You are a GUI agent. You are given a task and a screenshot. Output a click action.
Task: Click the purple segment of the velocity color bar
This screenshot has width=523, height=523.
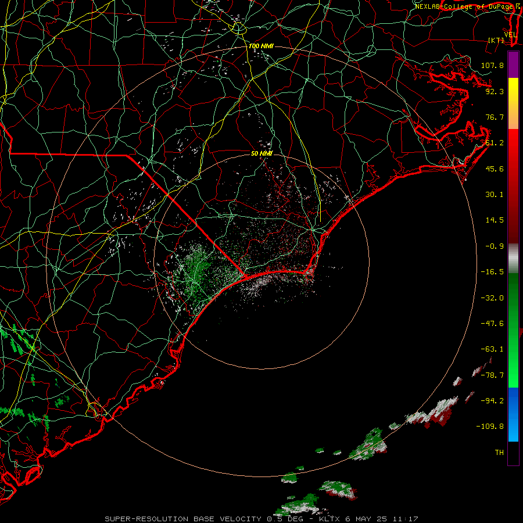pos(513,65)
